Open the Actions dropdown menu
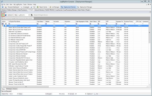This screenshot has height=96, width=152. pos(10,15)
